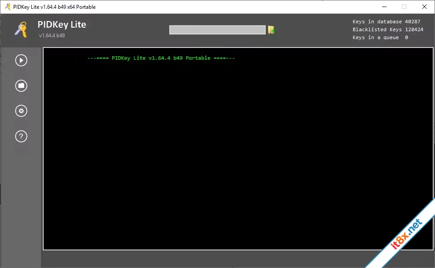Open the help question mark icon
The image size is (435, 268).
coord(21,136)
